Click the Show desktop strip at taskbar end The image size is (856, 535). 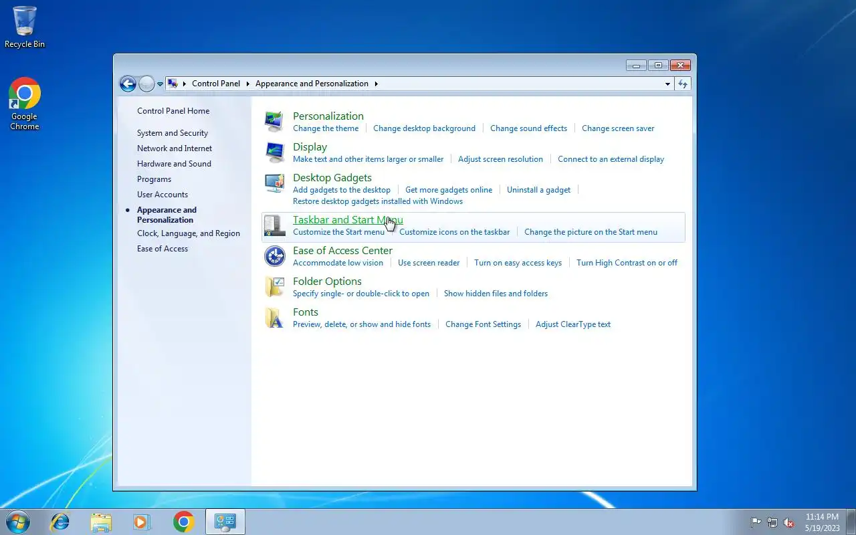(x=851, y=522)
